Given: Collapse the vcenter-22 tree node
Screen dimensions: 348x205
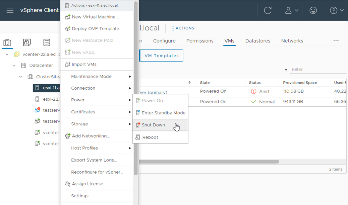Looking at the screenshot, I should tap(7, 54).
